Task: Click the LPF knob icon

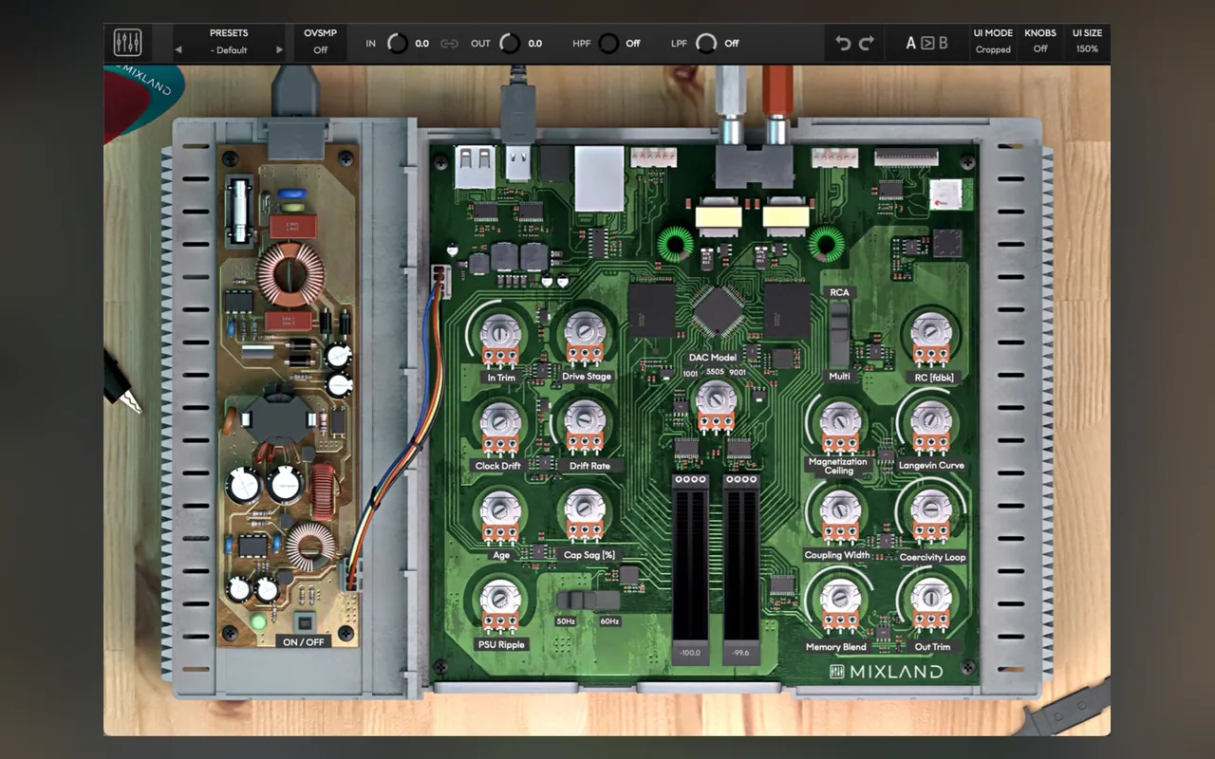Action: (x=706, y=43)
